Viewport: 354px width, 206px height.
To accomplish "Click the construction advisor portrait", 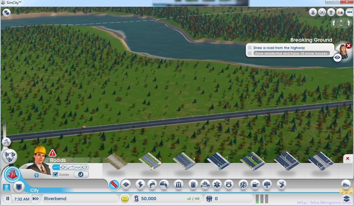I will pyautogui.click(x=40, y=160).
